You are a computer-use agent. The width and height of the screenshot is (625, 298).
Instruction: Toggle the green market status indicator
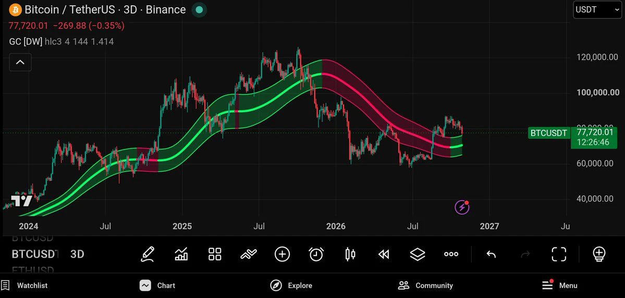coord(199,10)
